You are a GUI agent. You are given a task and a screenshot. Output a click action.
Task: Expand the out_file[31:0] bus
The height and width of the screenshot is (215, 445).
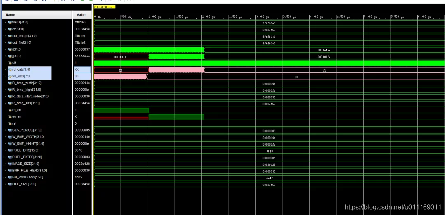[5, 42]
